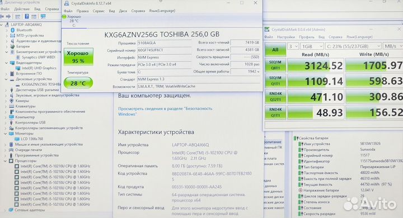Open the Профиль menu in CrystalDiskMark

click(307, 37)
